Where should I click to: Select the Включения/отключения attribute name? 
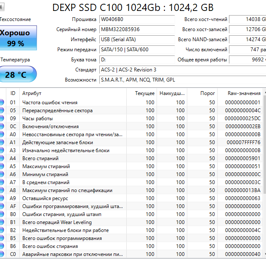(x=51, y=127)
